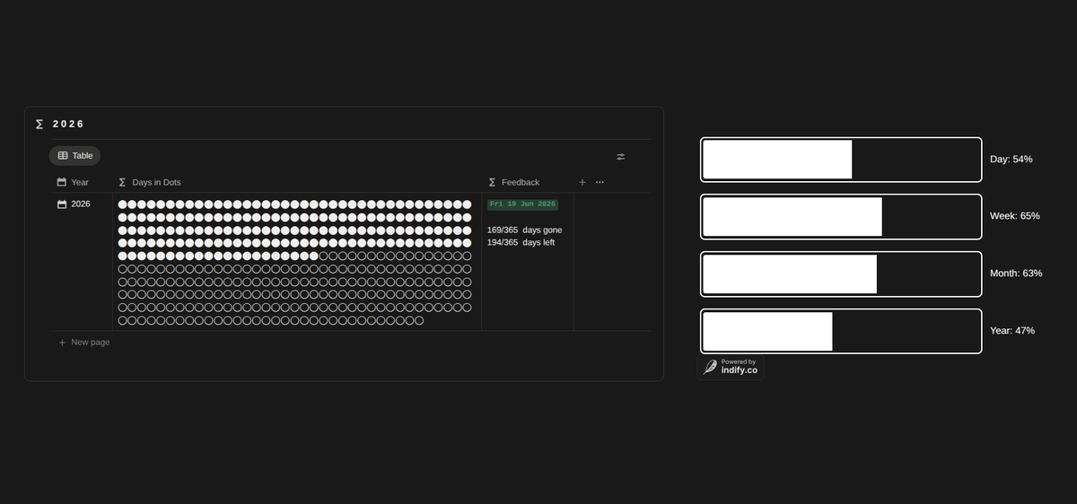
Task: Select the 2026 year cell
Action: point(82,262)
